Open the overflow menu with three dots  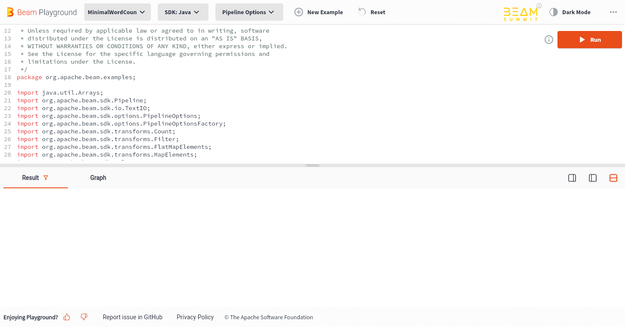point(613,12)
